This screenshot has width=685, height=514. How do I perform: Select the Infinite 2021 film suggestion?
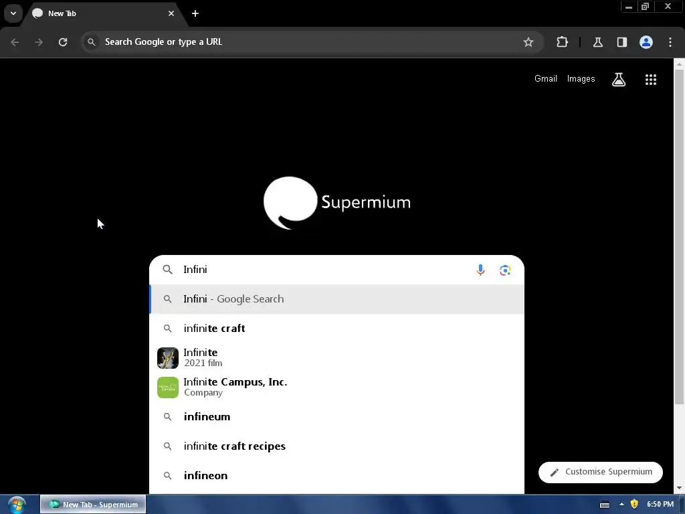tap(337, 357)
